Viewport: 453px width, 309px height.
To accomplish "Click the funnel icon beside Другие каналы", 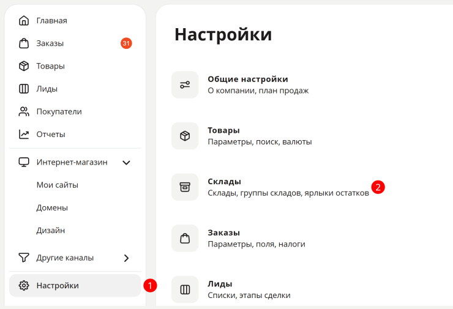I will (24, 258).
